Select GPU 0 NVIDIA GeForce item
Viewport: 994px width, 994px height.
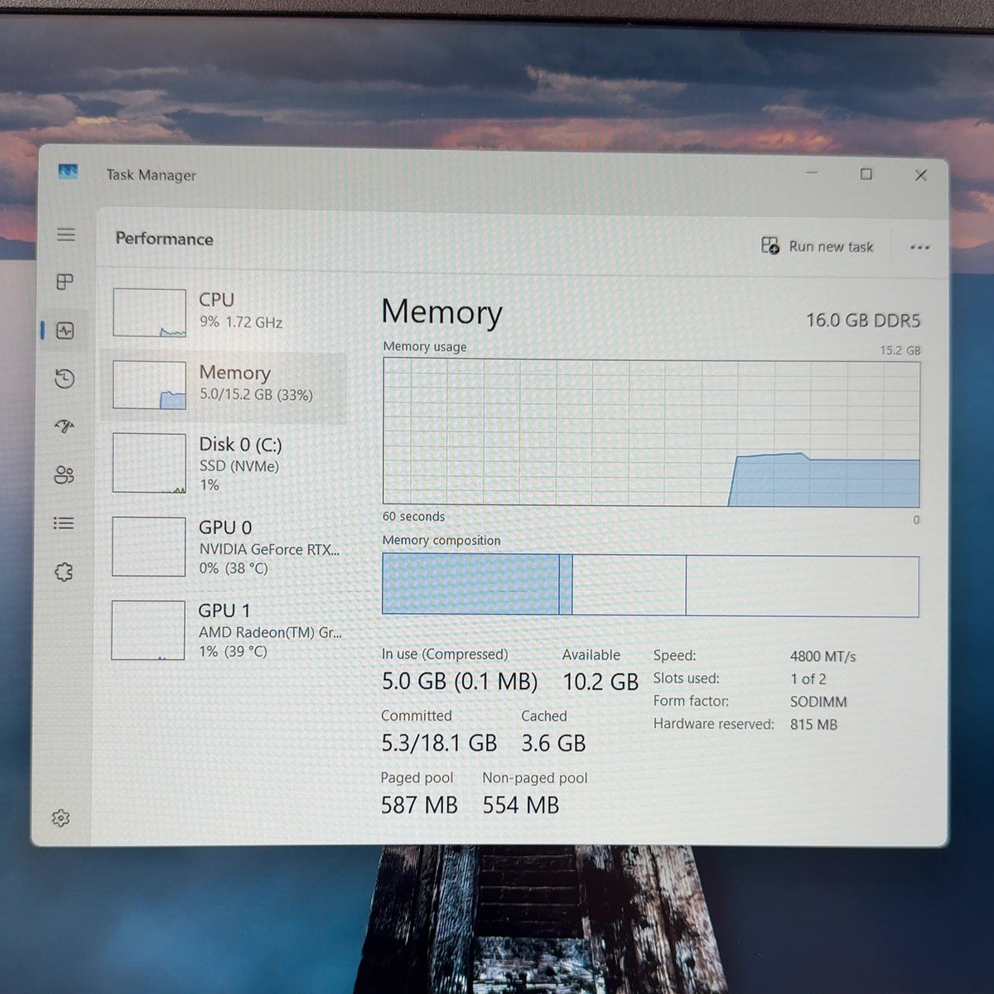click(x=224, y=547)
